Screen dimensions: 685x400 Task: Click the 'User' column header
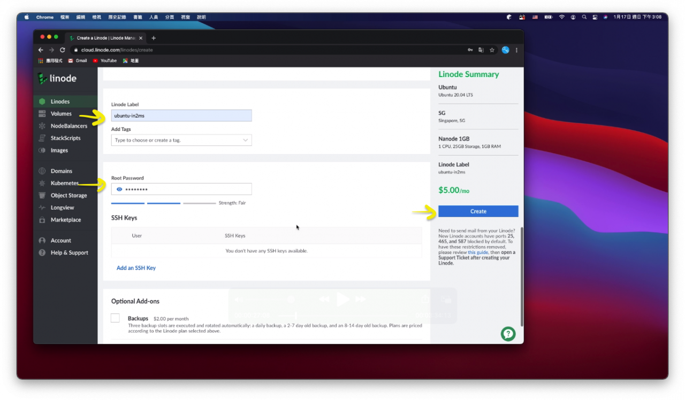[137, 236]
